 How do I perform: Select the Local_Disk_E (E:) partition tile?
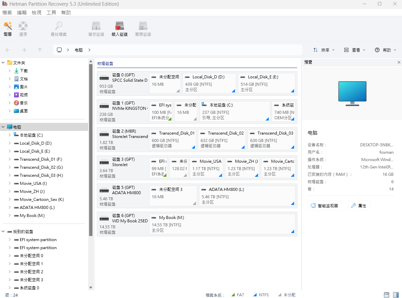coord(267,83)
